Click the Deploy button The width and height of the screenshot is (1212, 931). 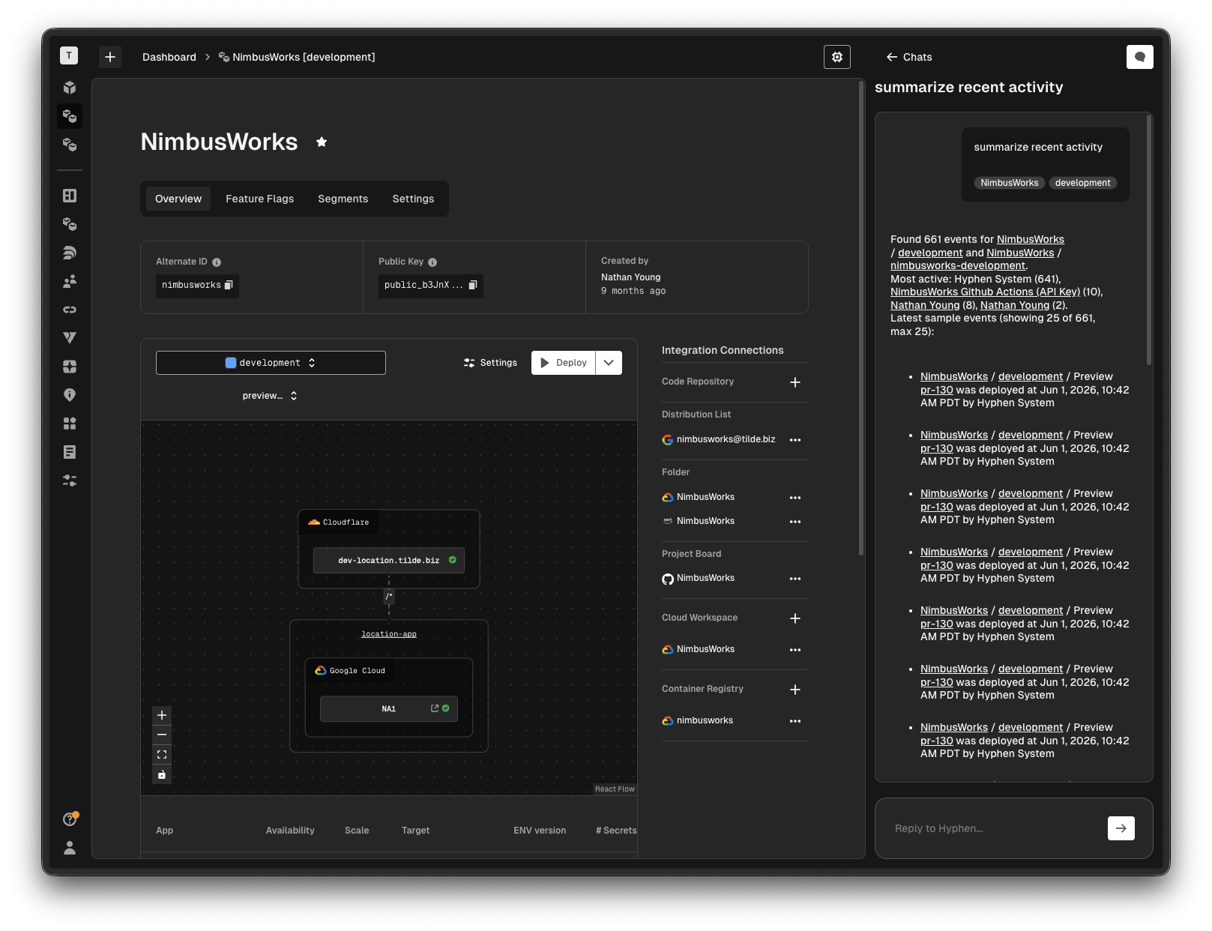coord(564,363)
